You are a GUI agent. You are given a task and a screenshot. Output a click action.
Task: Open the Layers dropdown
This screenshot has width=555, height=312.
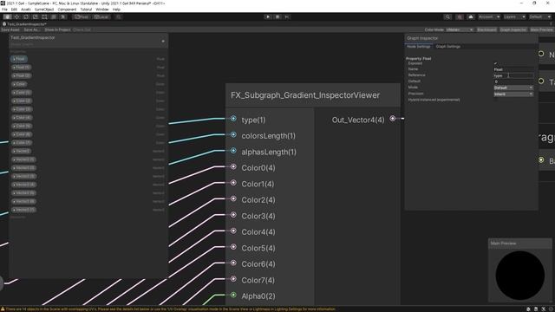point(514,16)
